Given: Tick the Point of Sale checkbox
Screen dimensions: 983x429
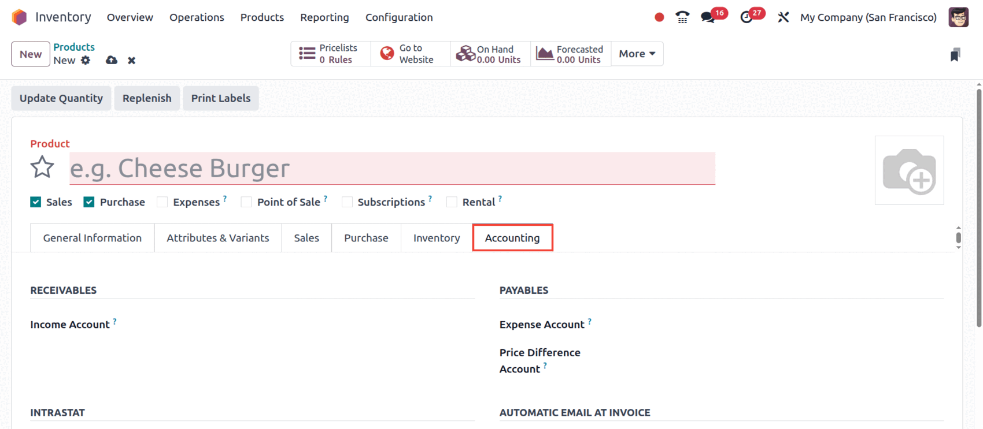Looking at the screenshot, I should (246, 202).
